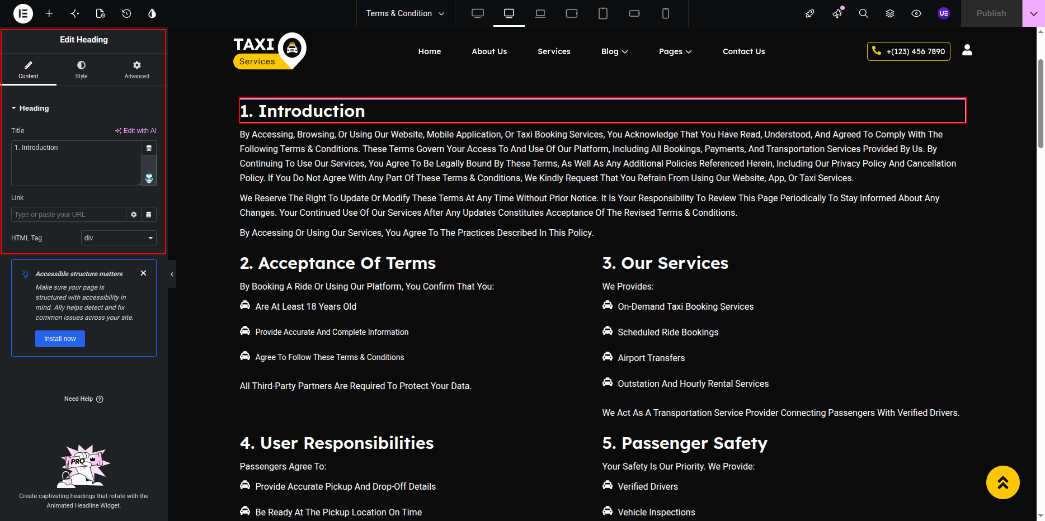The image size is (1045, 521).
Task: Expand the Pages menu dropdown
Action: 675,51
